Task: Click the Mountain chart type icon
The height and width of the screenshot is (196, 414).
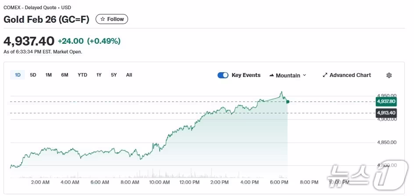Action: click(271, 75)
